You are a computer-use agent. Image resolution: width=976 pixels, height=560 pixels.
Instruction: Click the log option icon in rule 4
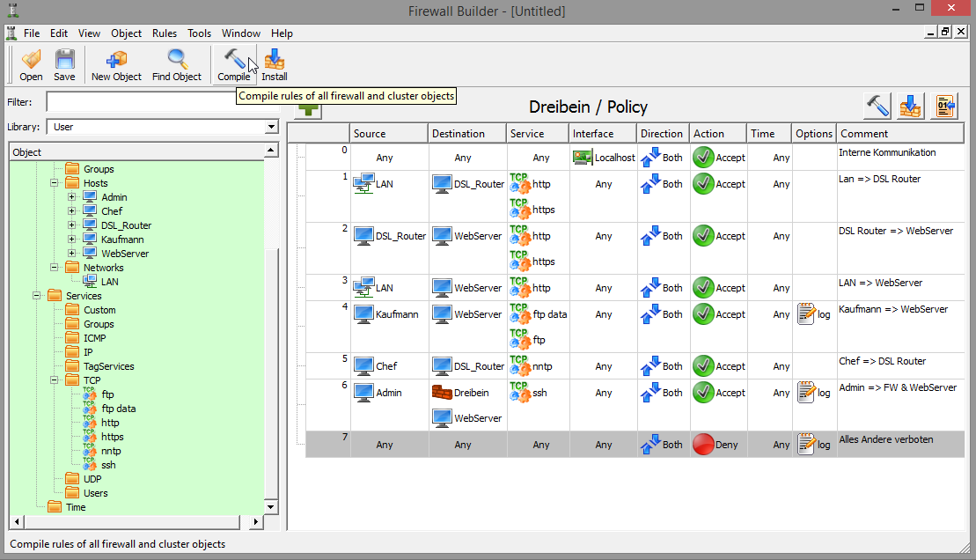[806, 314]
